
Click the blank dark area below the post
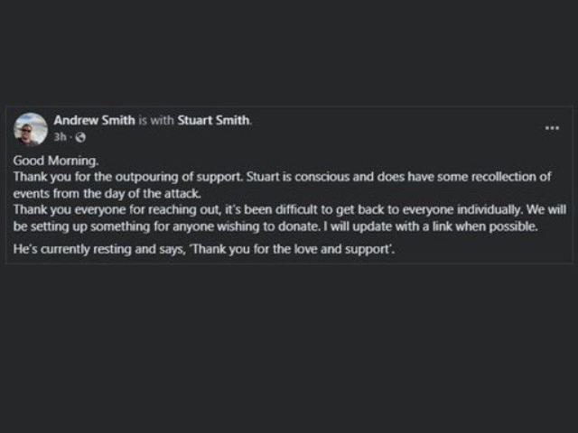pos(289,348)
